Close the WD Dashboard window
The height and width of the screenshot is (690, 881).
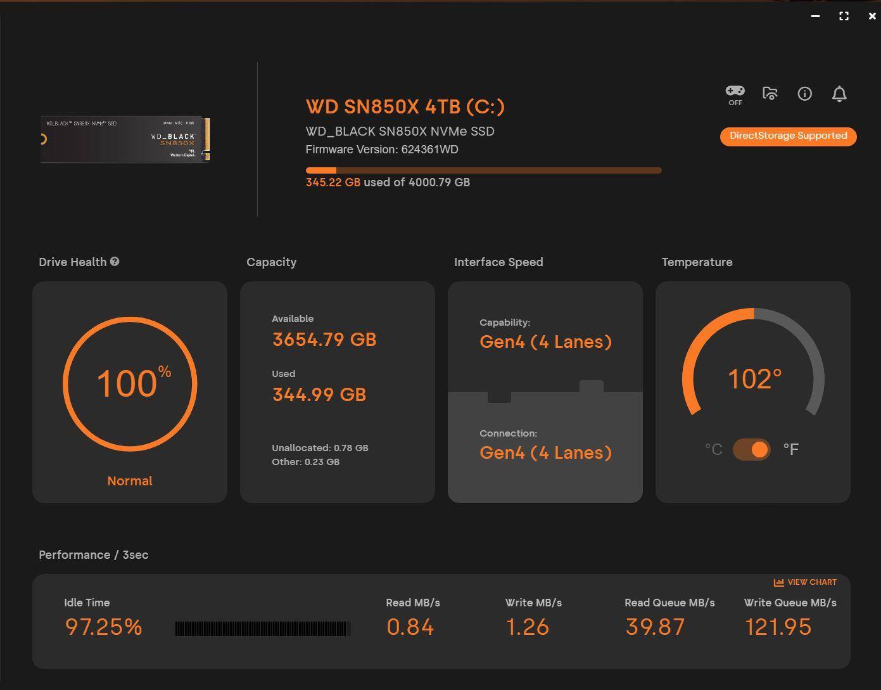coord(872,16)
